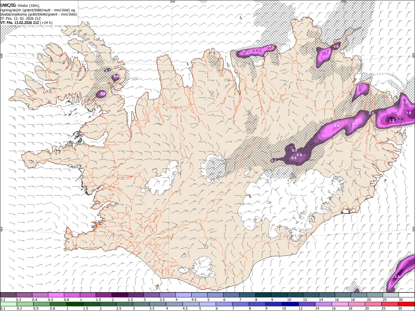The image size is (415, 311).
Task: Click the pale green 0.1 swatch, lower legend
Action: pyautogui.click(x=8, y=304)
